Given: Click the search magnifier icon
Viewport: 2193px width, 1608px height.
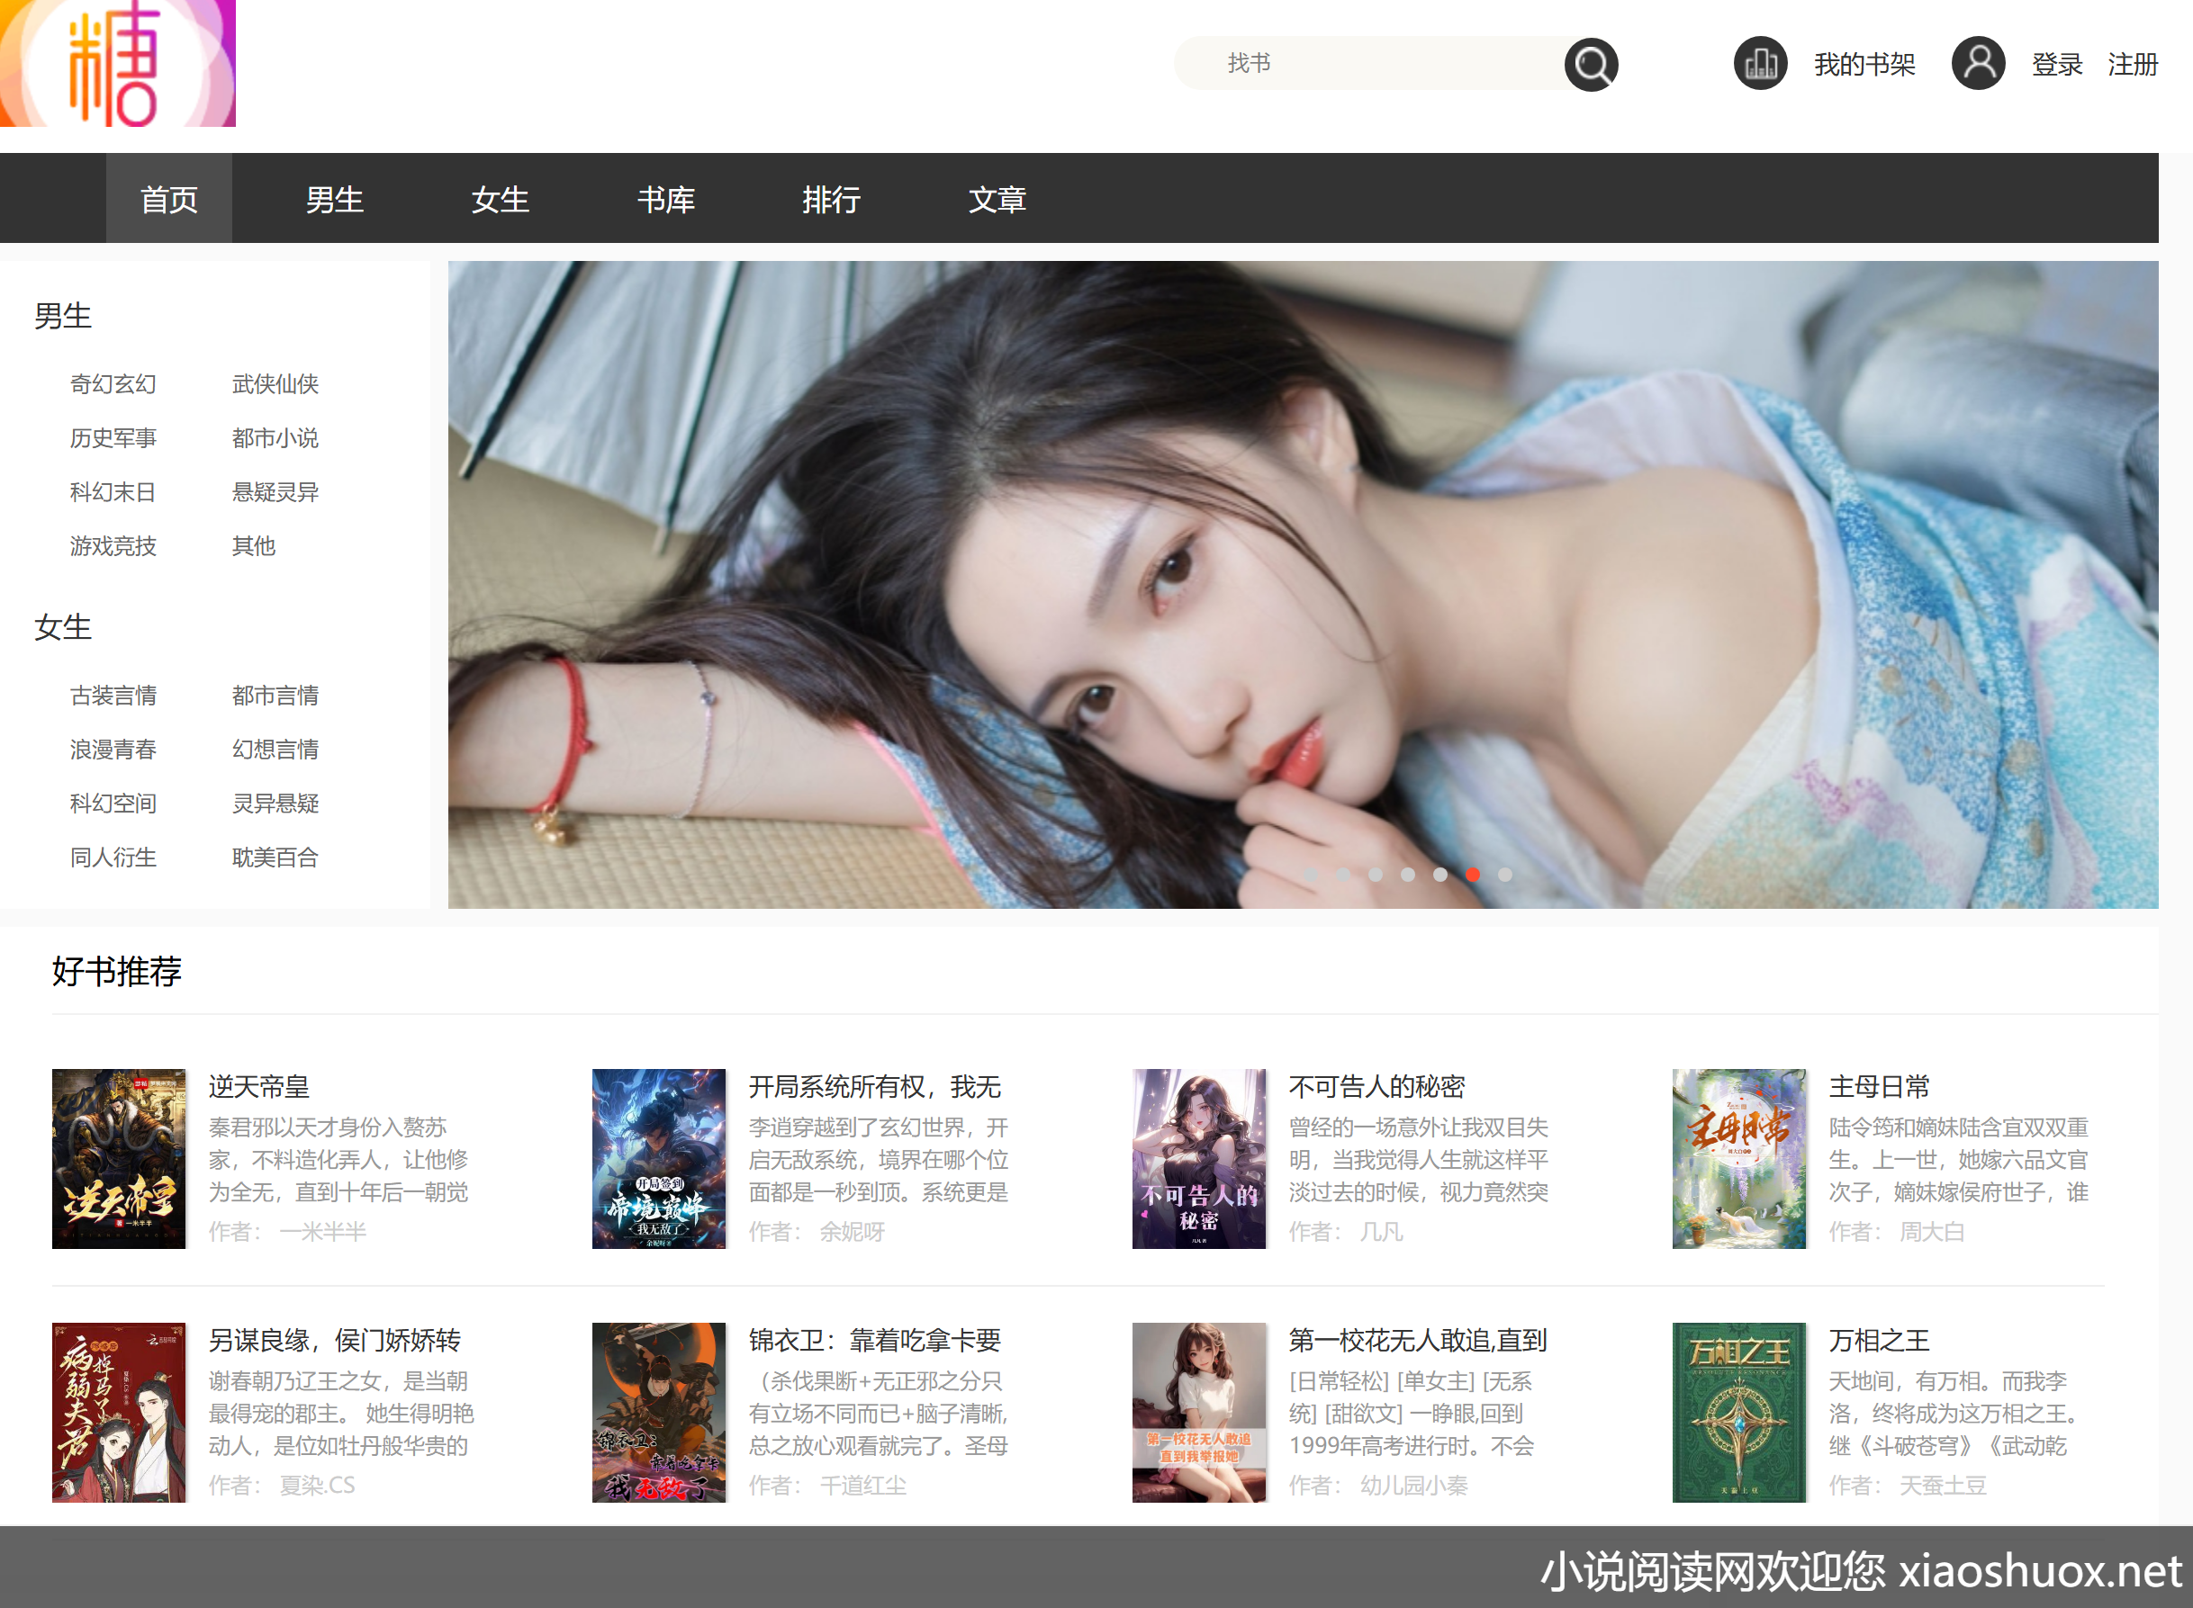Looking at the screenshot, I should pyautogui.click(x=1590, y=65).
